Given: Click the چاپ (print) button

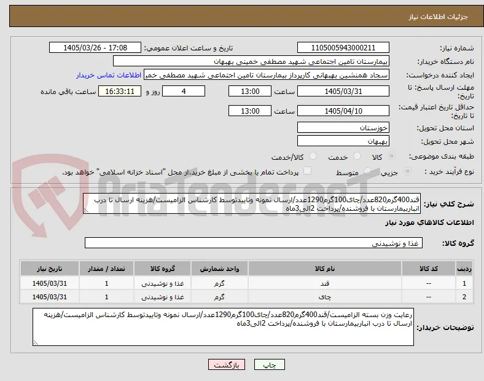Looking at the screenshot, I should tap(269, 364).
